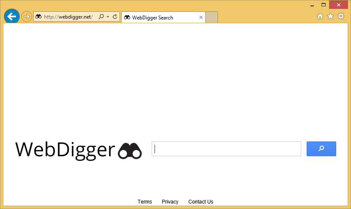Open a new blank tab

(x=212, y=17)
